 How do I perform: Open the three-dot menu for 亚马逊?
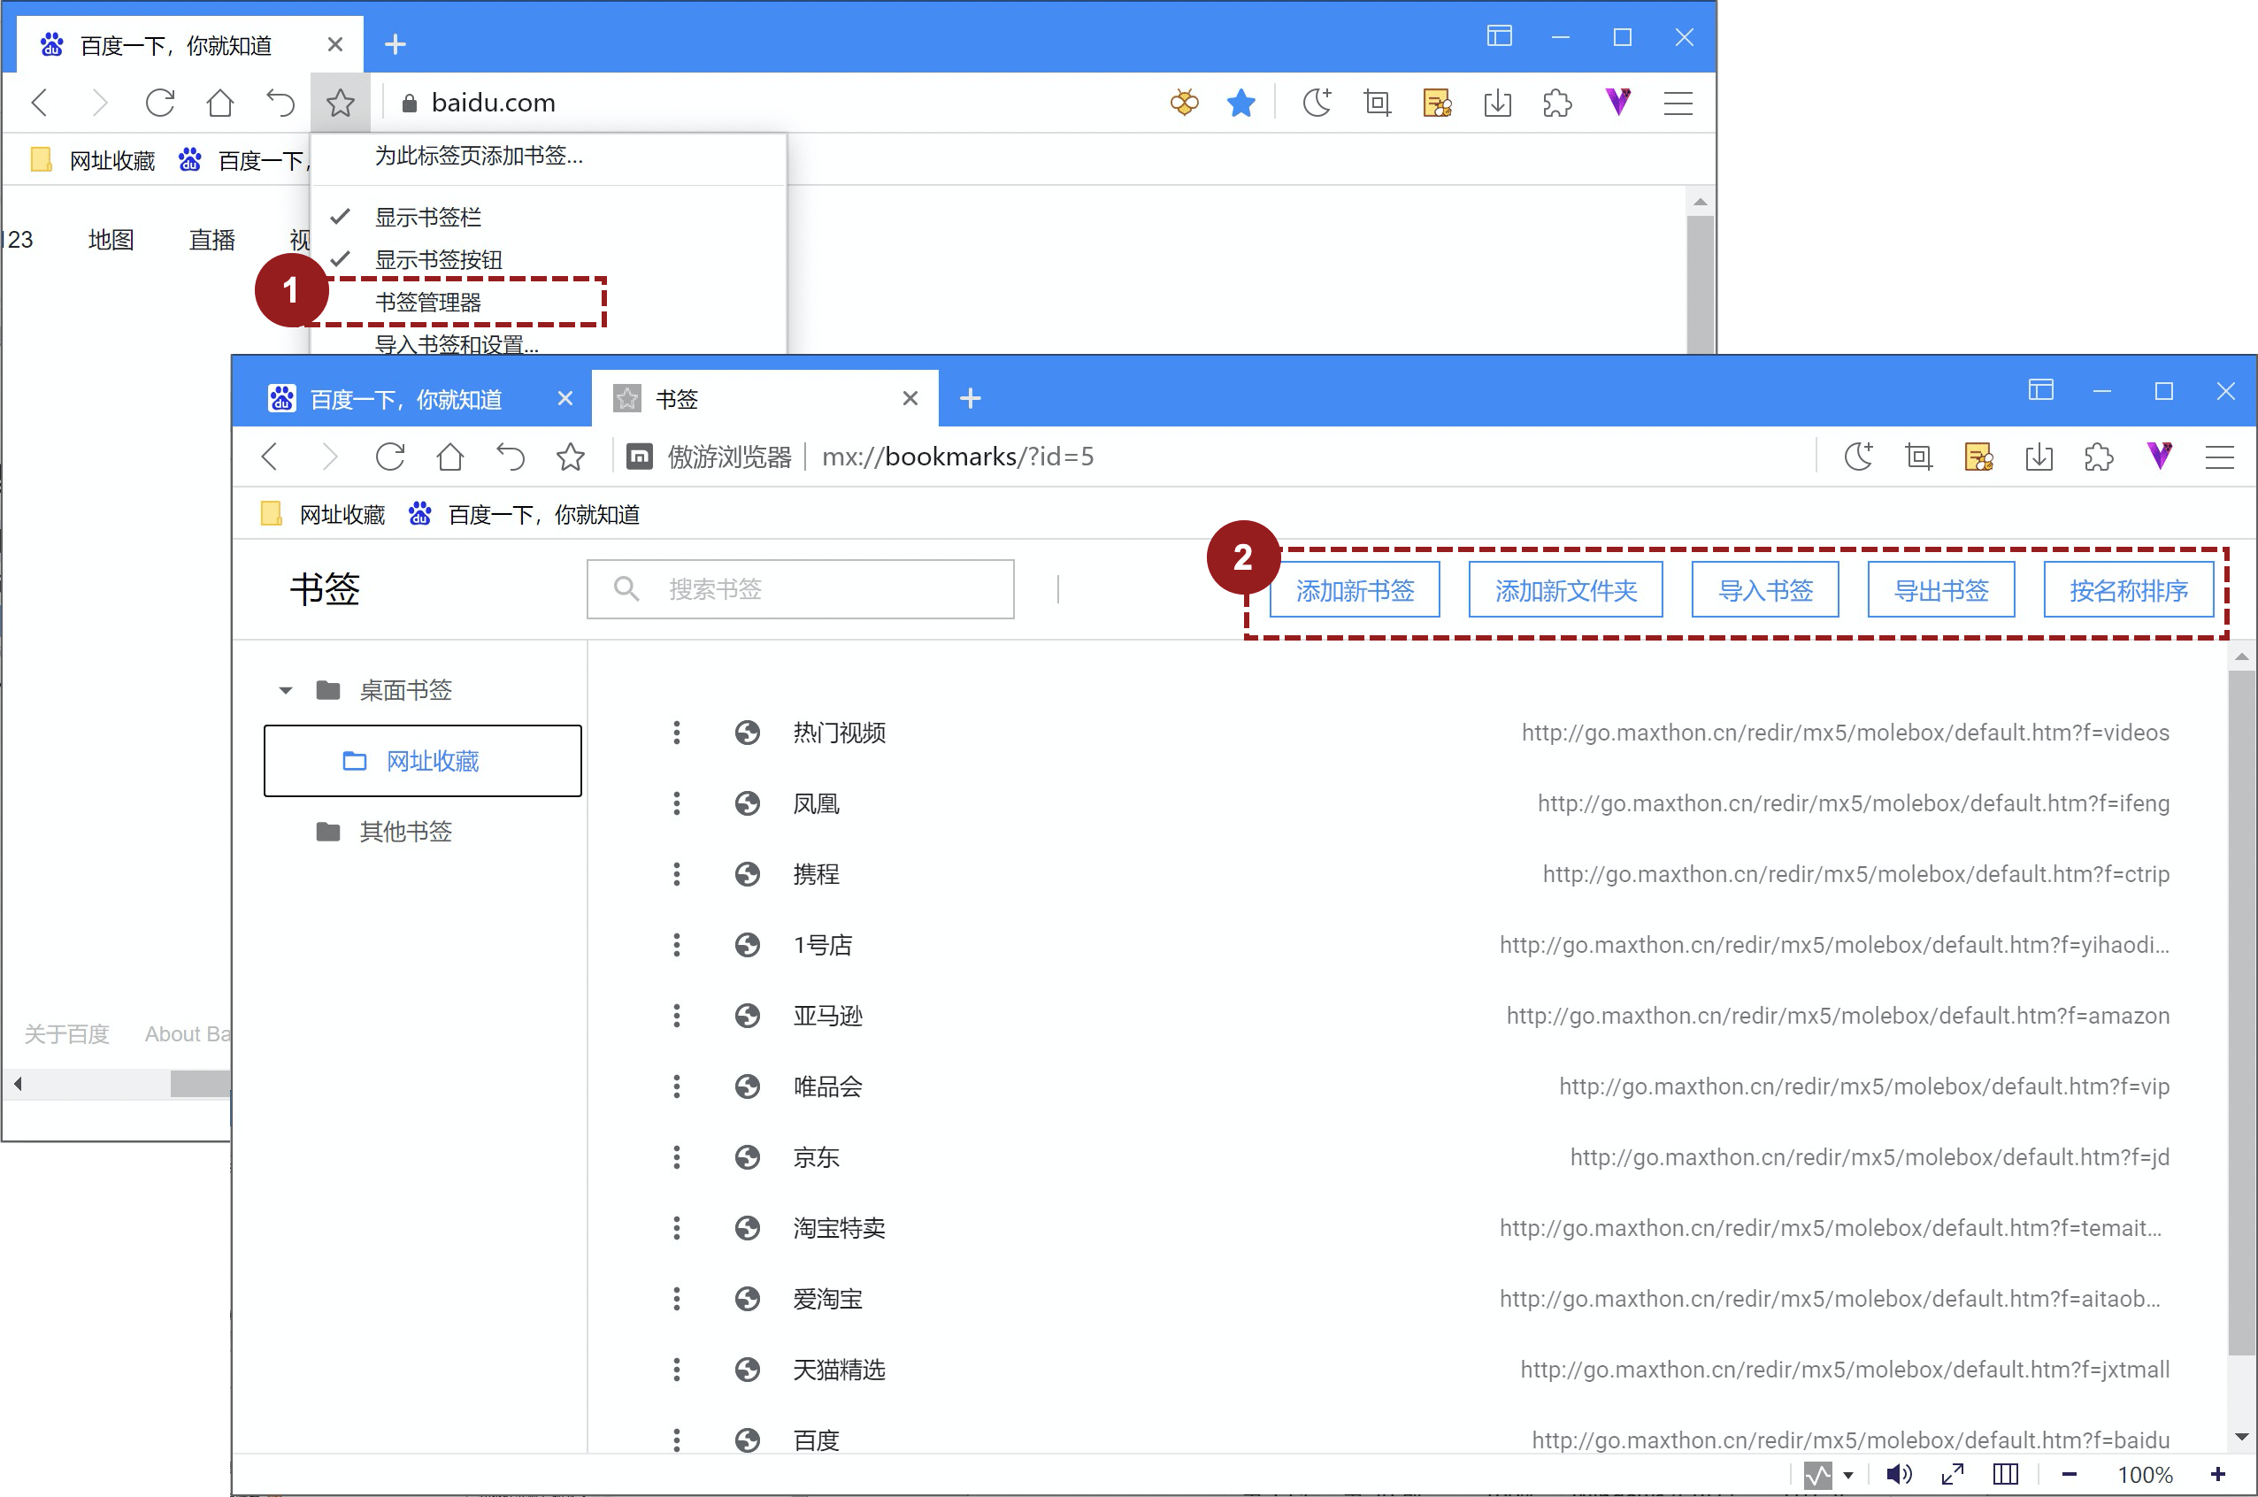click(x=676, y=1015)
